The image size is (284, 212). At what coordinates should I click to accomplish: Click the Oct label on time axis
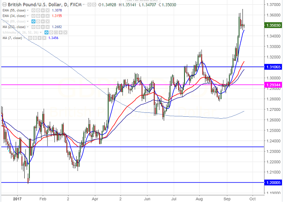[253, 199]
